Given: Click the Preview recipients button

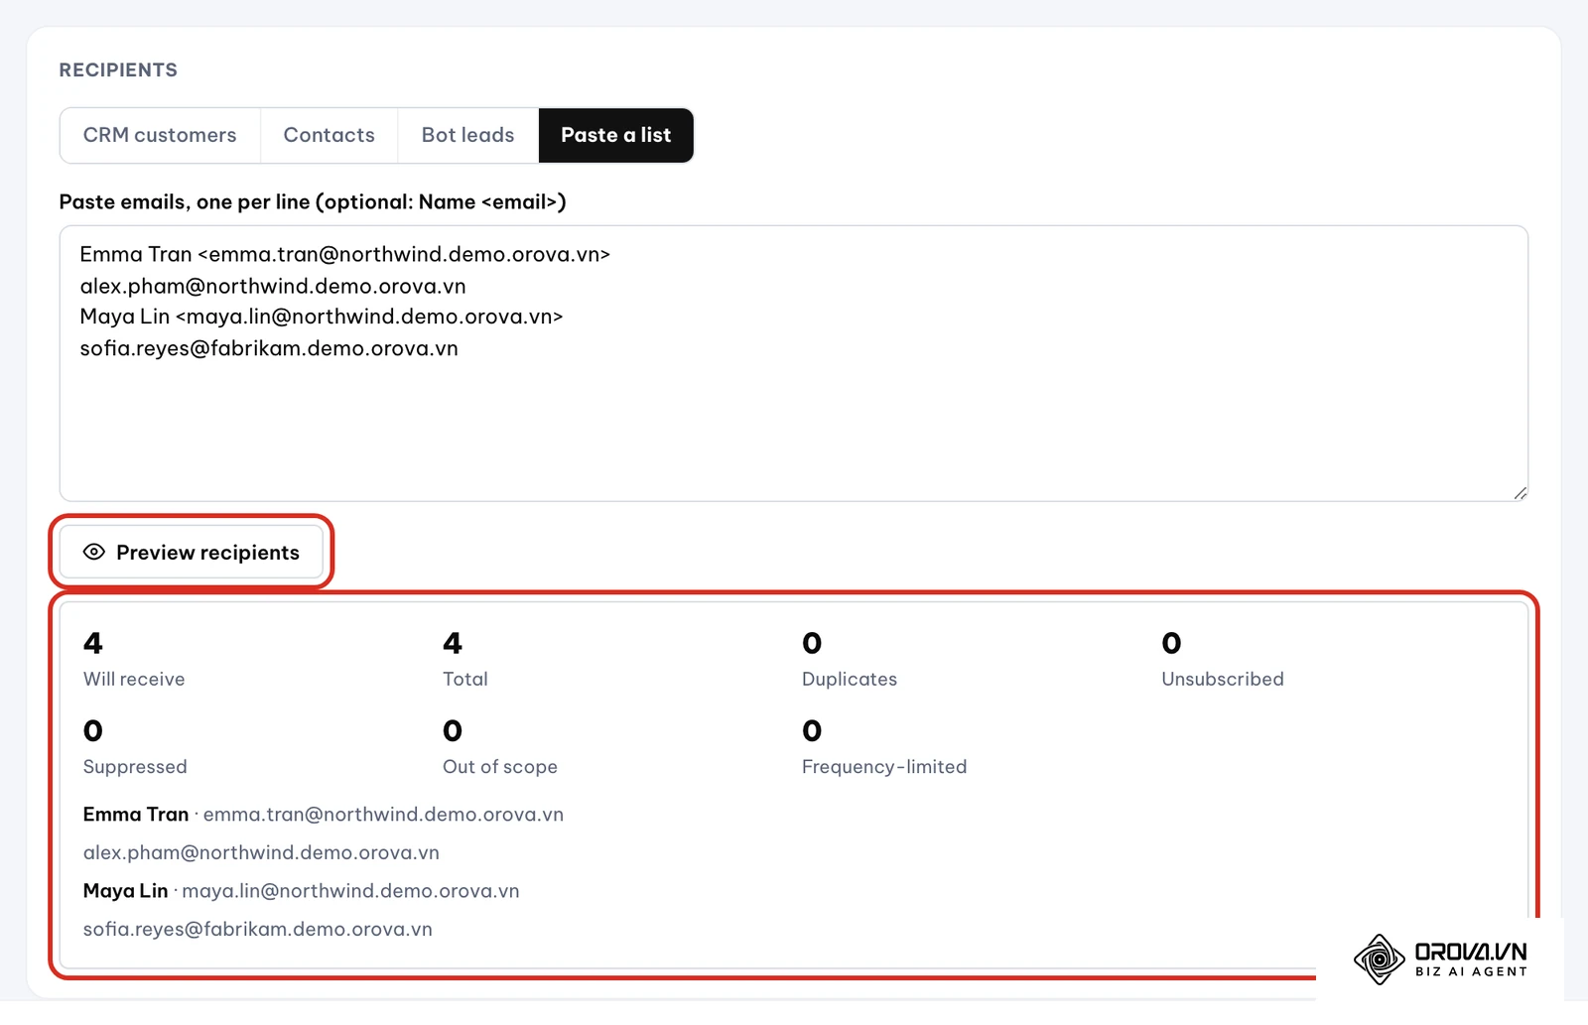Looking at the screenshot, I should pyautogui.click(x=192, y=552).
